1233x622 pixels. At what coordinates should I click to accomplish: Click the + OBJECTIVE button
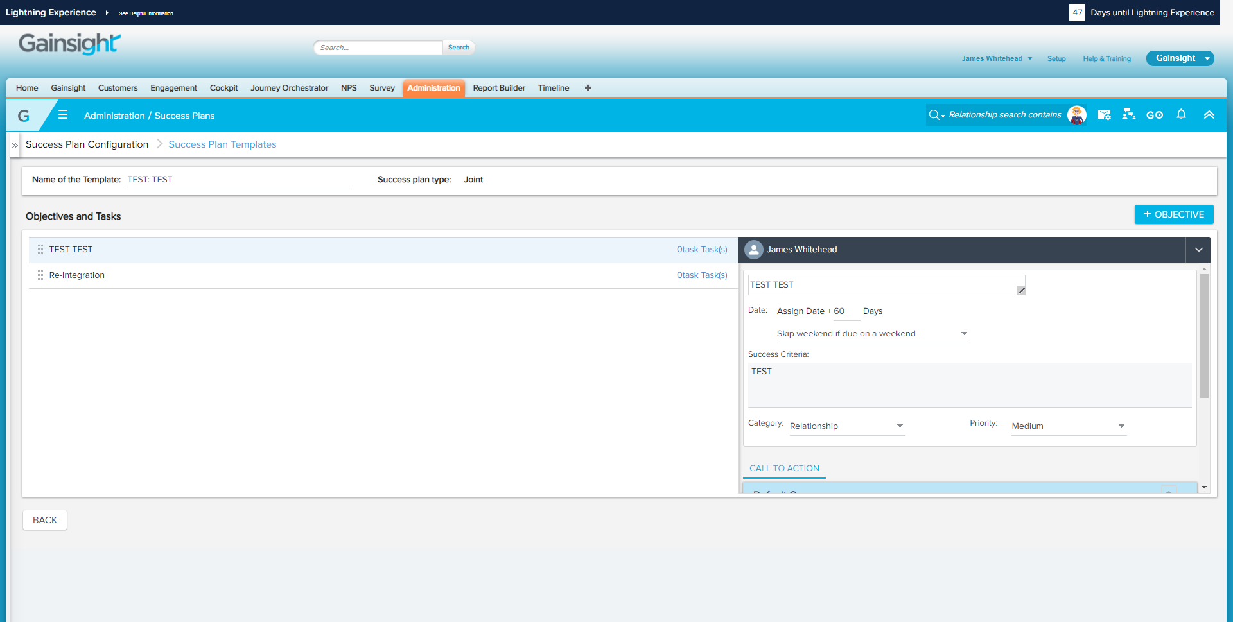pyautogui.click(x=1174, y=214)
